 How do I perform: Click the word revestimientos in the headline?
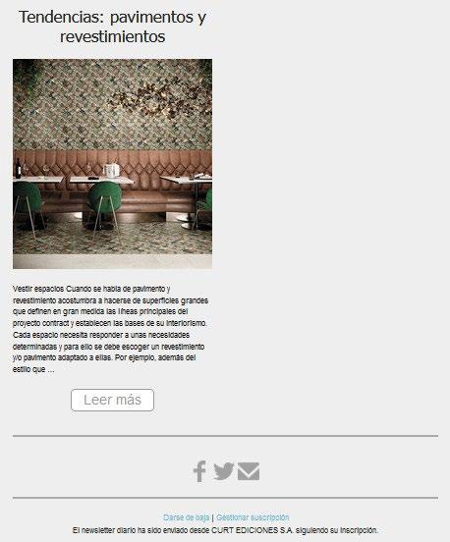coord(112,36)
